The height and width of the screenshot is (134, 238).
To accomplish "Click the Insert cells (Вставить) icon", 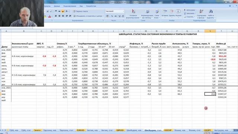I will 165,12.
